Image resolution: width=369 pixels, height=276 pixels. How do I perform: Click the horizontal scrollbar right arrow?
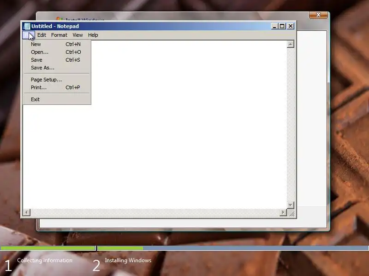point(283,213)
